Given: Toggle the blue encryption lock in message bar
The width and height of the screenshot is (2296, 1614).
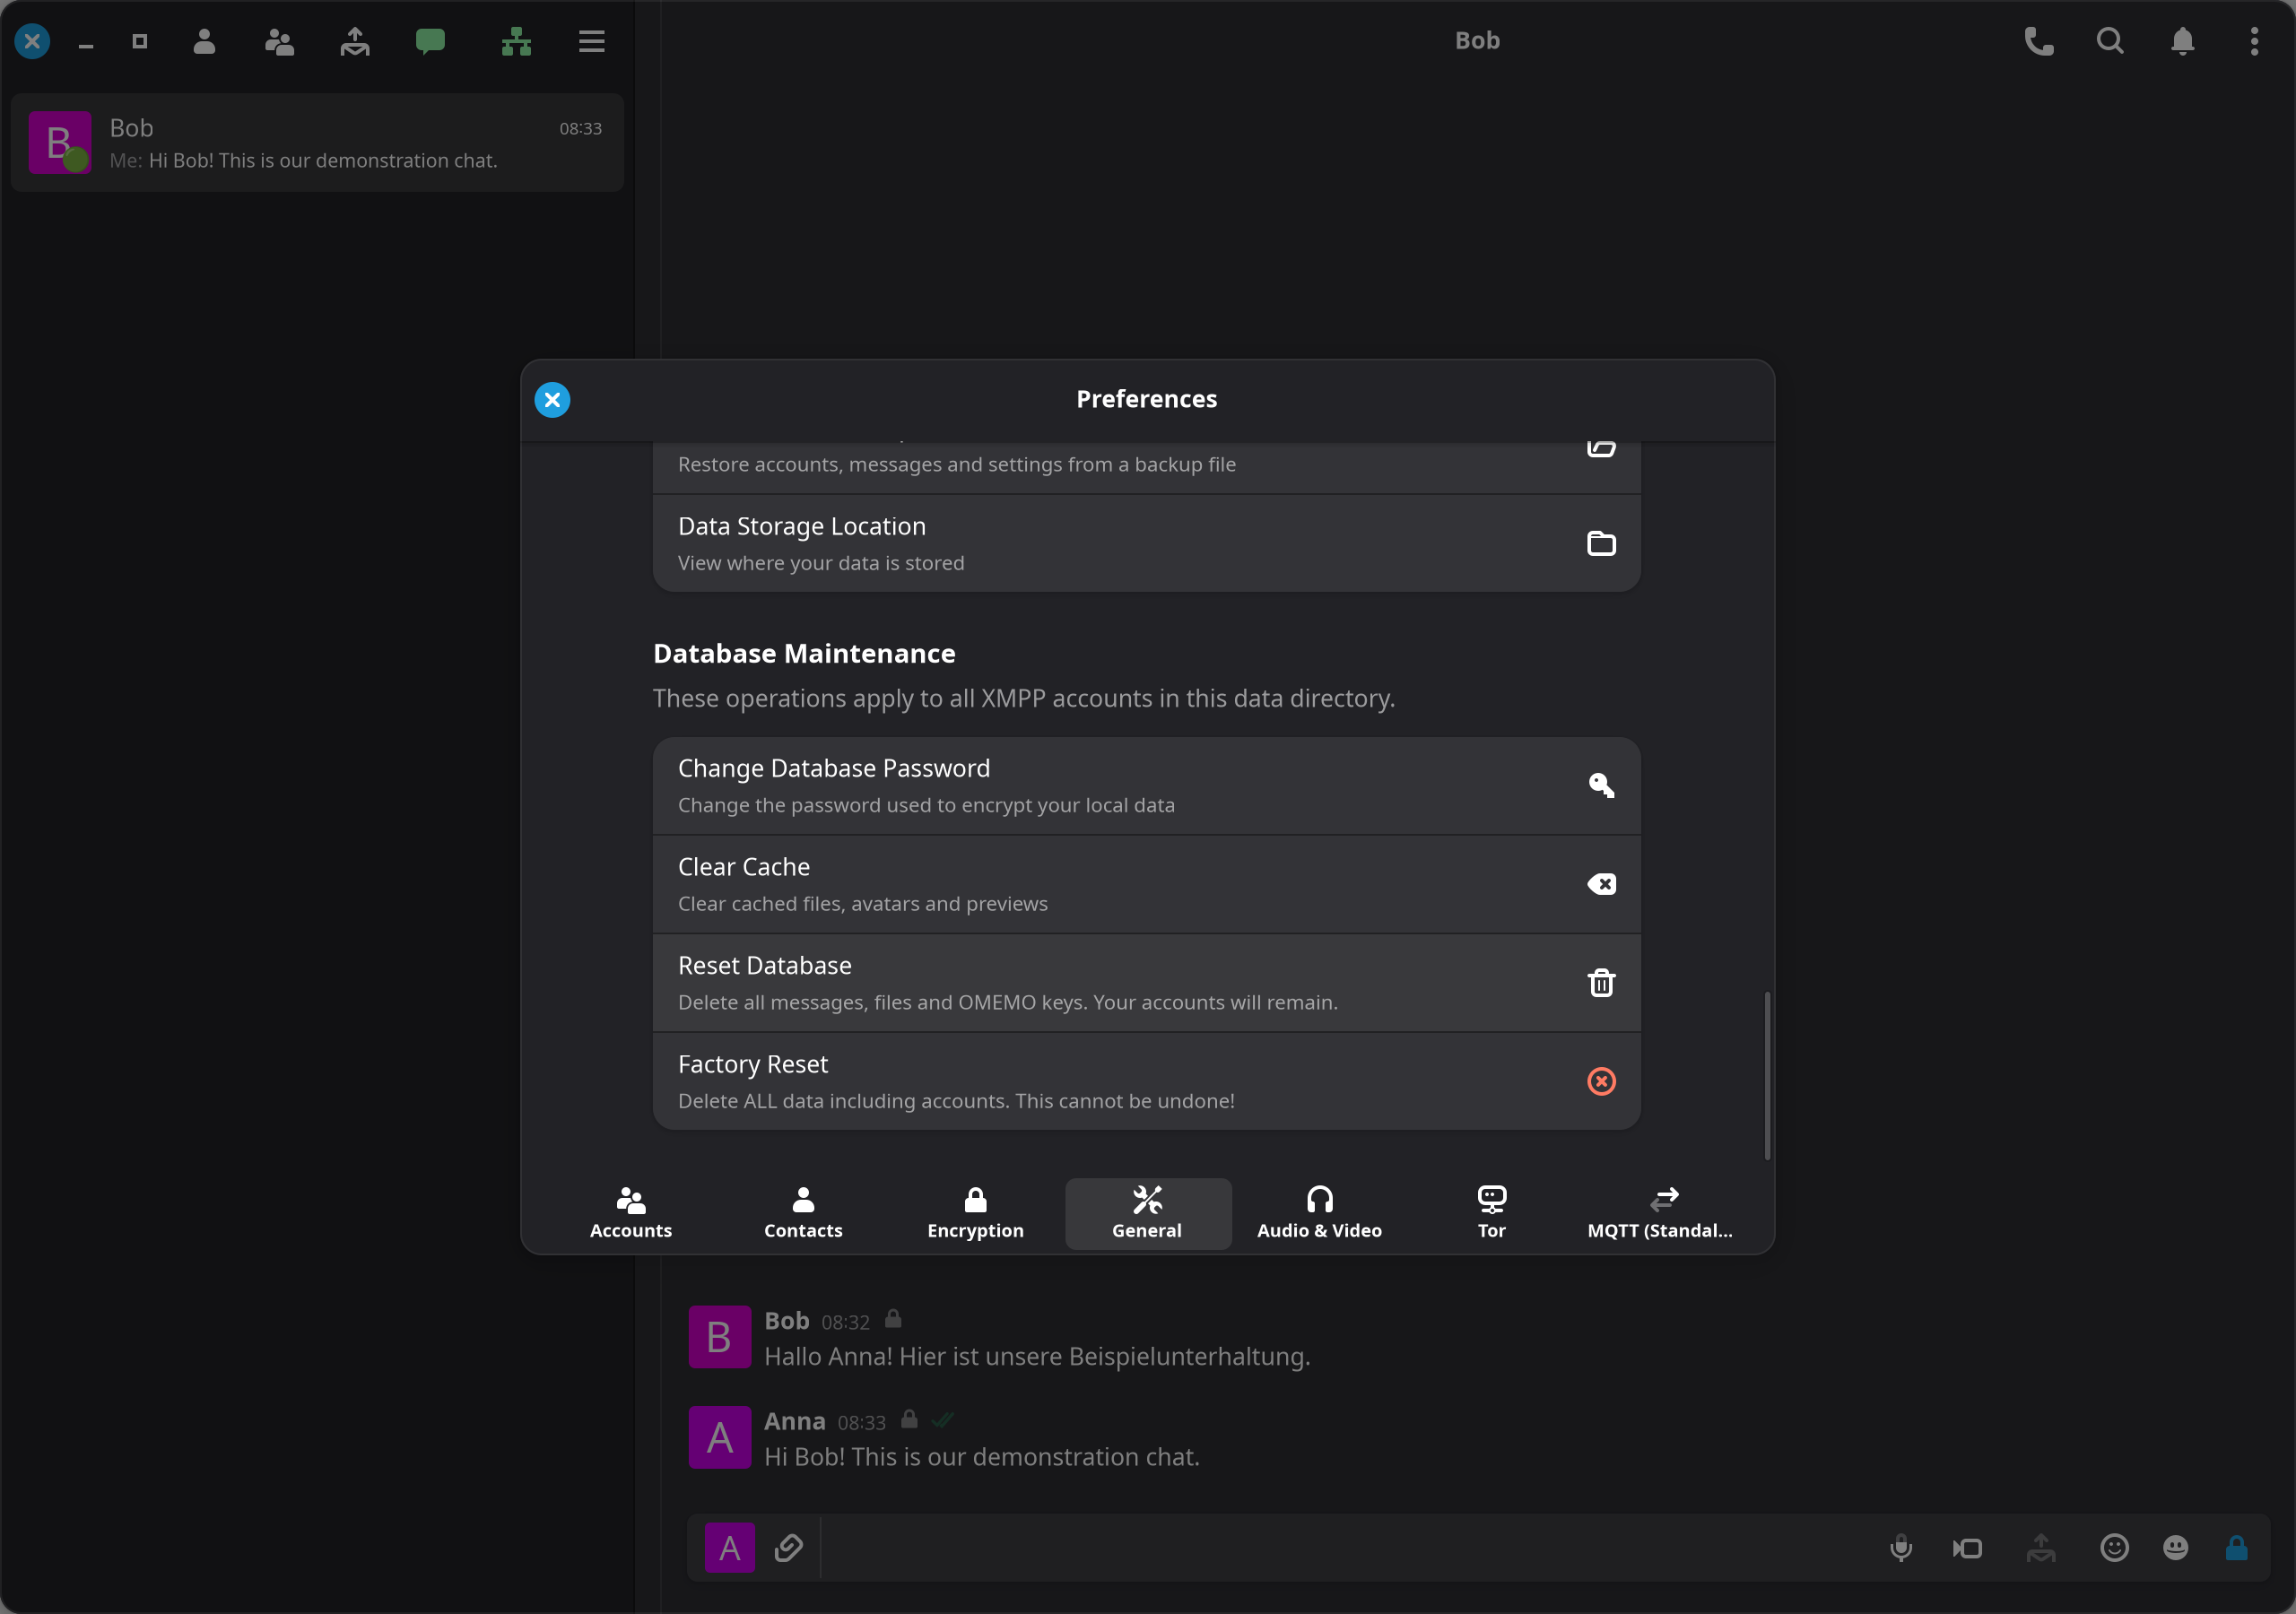Looking at the screenshot, I should [2236, 1548].
